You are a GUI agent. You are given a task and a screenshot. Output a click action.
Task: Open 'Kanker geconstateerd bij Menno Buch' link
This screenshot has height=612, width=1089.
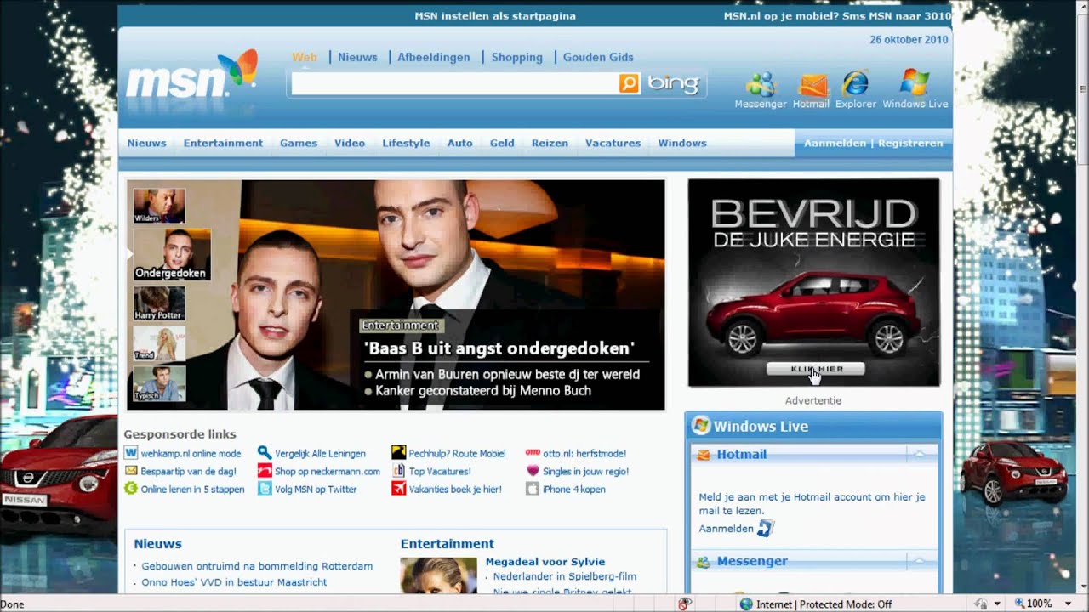[x=483, y=391]
